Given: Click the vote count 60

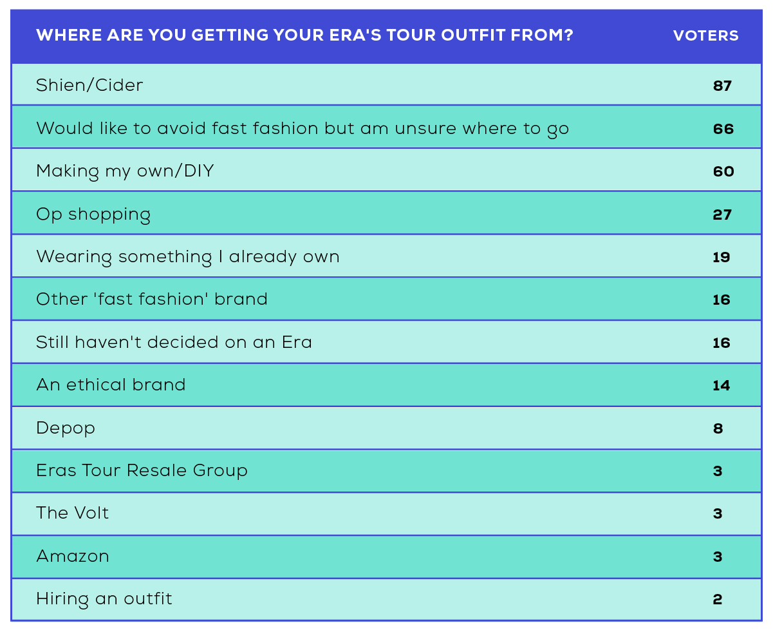Looking at the screenshot, I should point(723,171).
